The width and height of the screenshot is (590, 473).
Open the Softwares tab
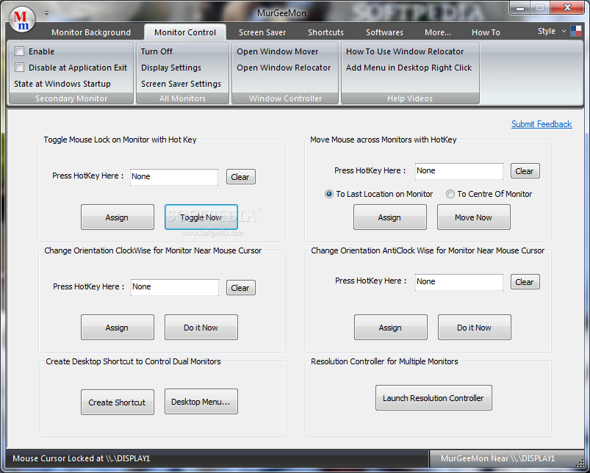pos(384,32)
